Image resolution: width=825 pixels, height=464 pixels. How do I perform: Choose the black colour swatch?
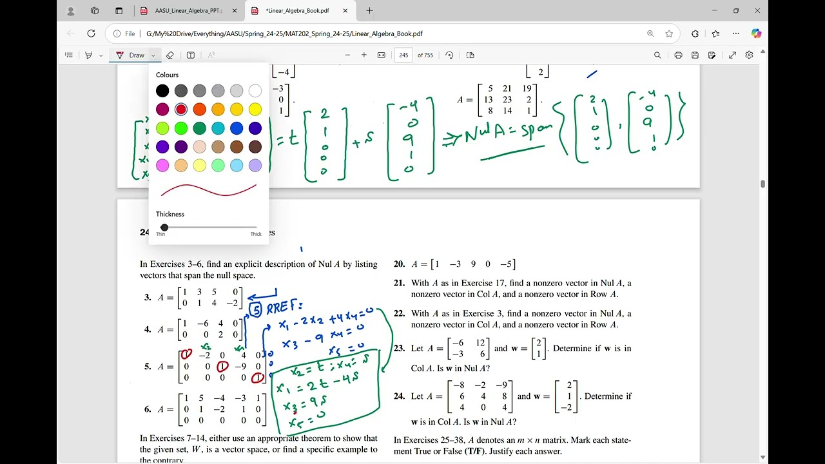pyautogui.click(x=162, y=91)
